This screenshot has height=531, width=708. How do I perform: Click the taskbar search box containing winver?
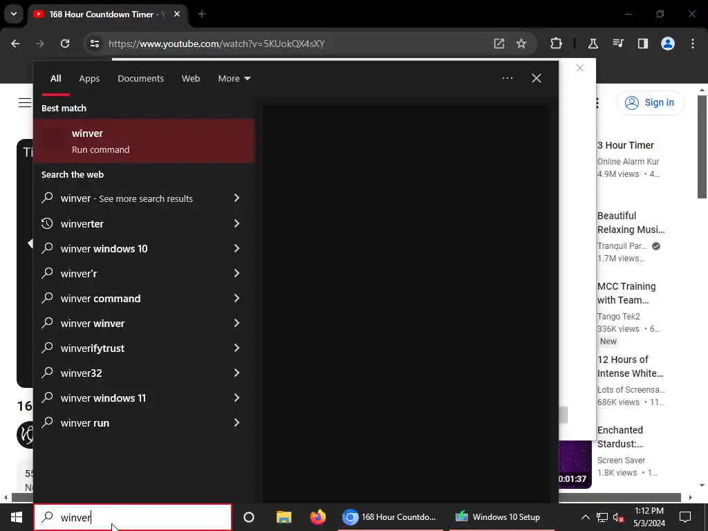click(x=133, y=517)
